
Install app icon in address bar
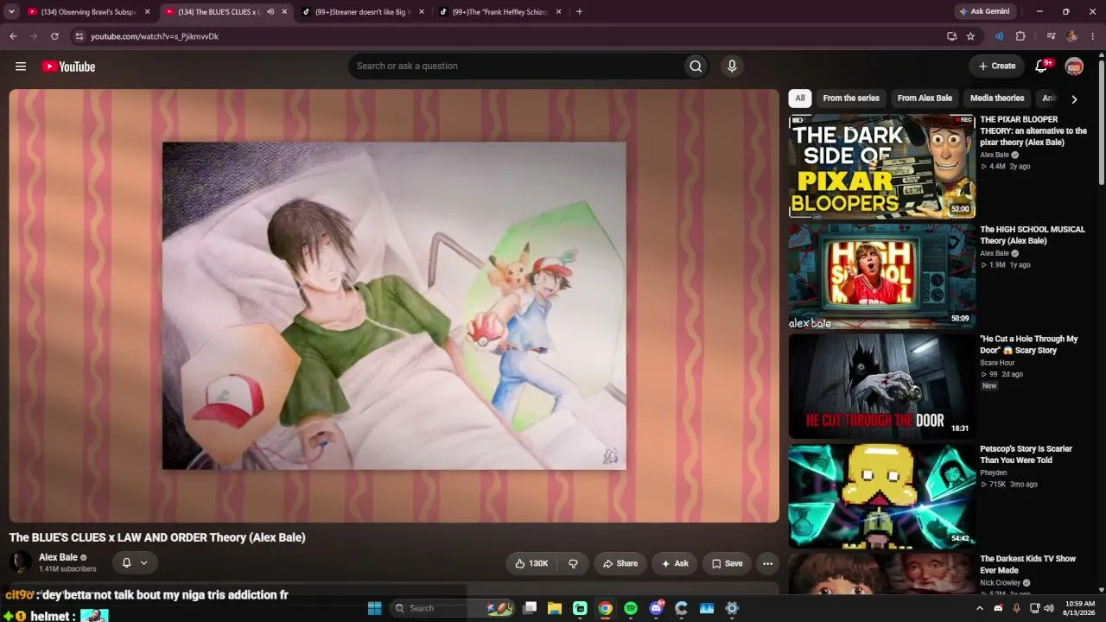[x=951, y=36]
